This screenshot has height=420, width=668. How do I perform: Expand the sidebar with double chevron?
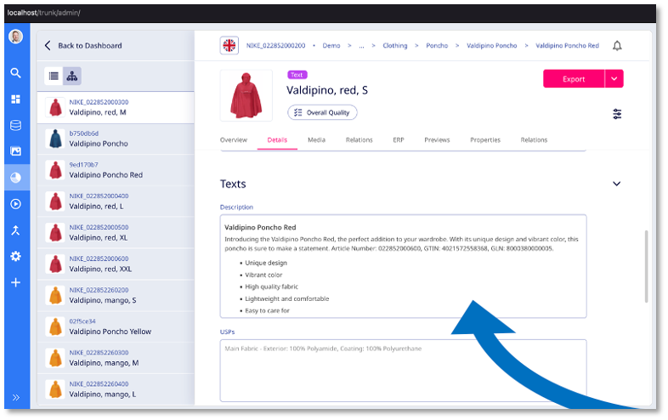(16, 397)
